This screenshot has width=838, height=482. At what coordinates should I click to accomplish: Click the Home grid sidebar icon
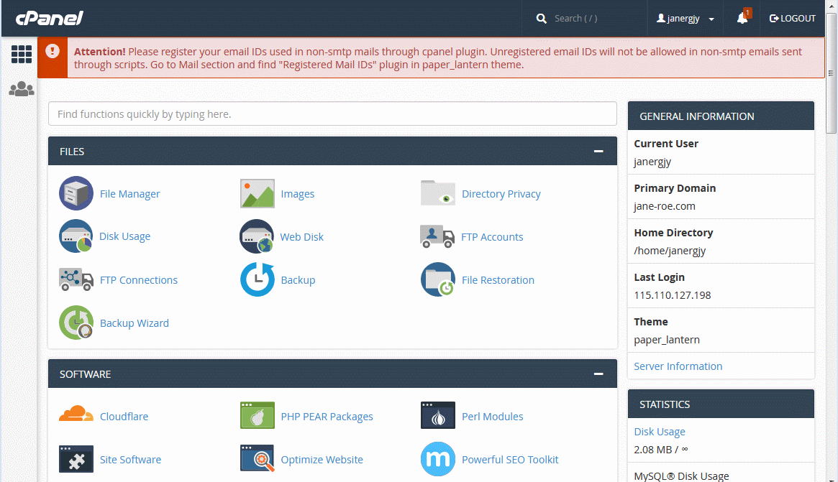point(21,55)
